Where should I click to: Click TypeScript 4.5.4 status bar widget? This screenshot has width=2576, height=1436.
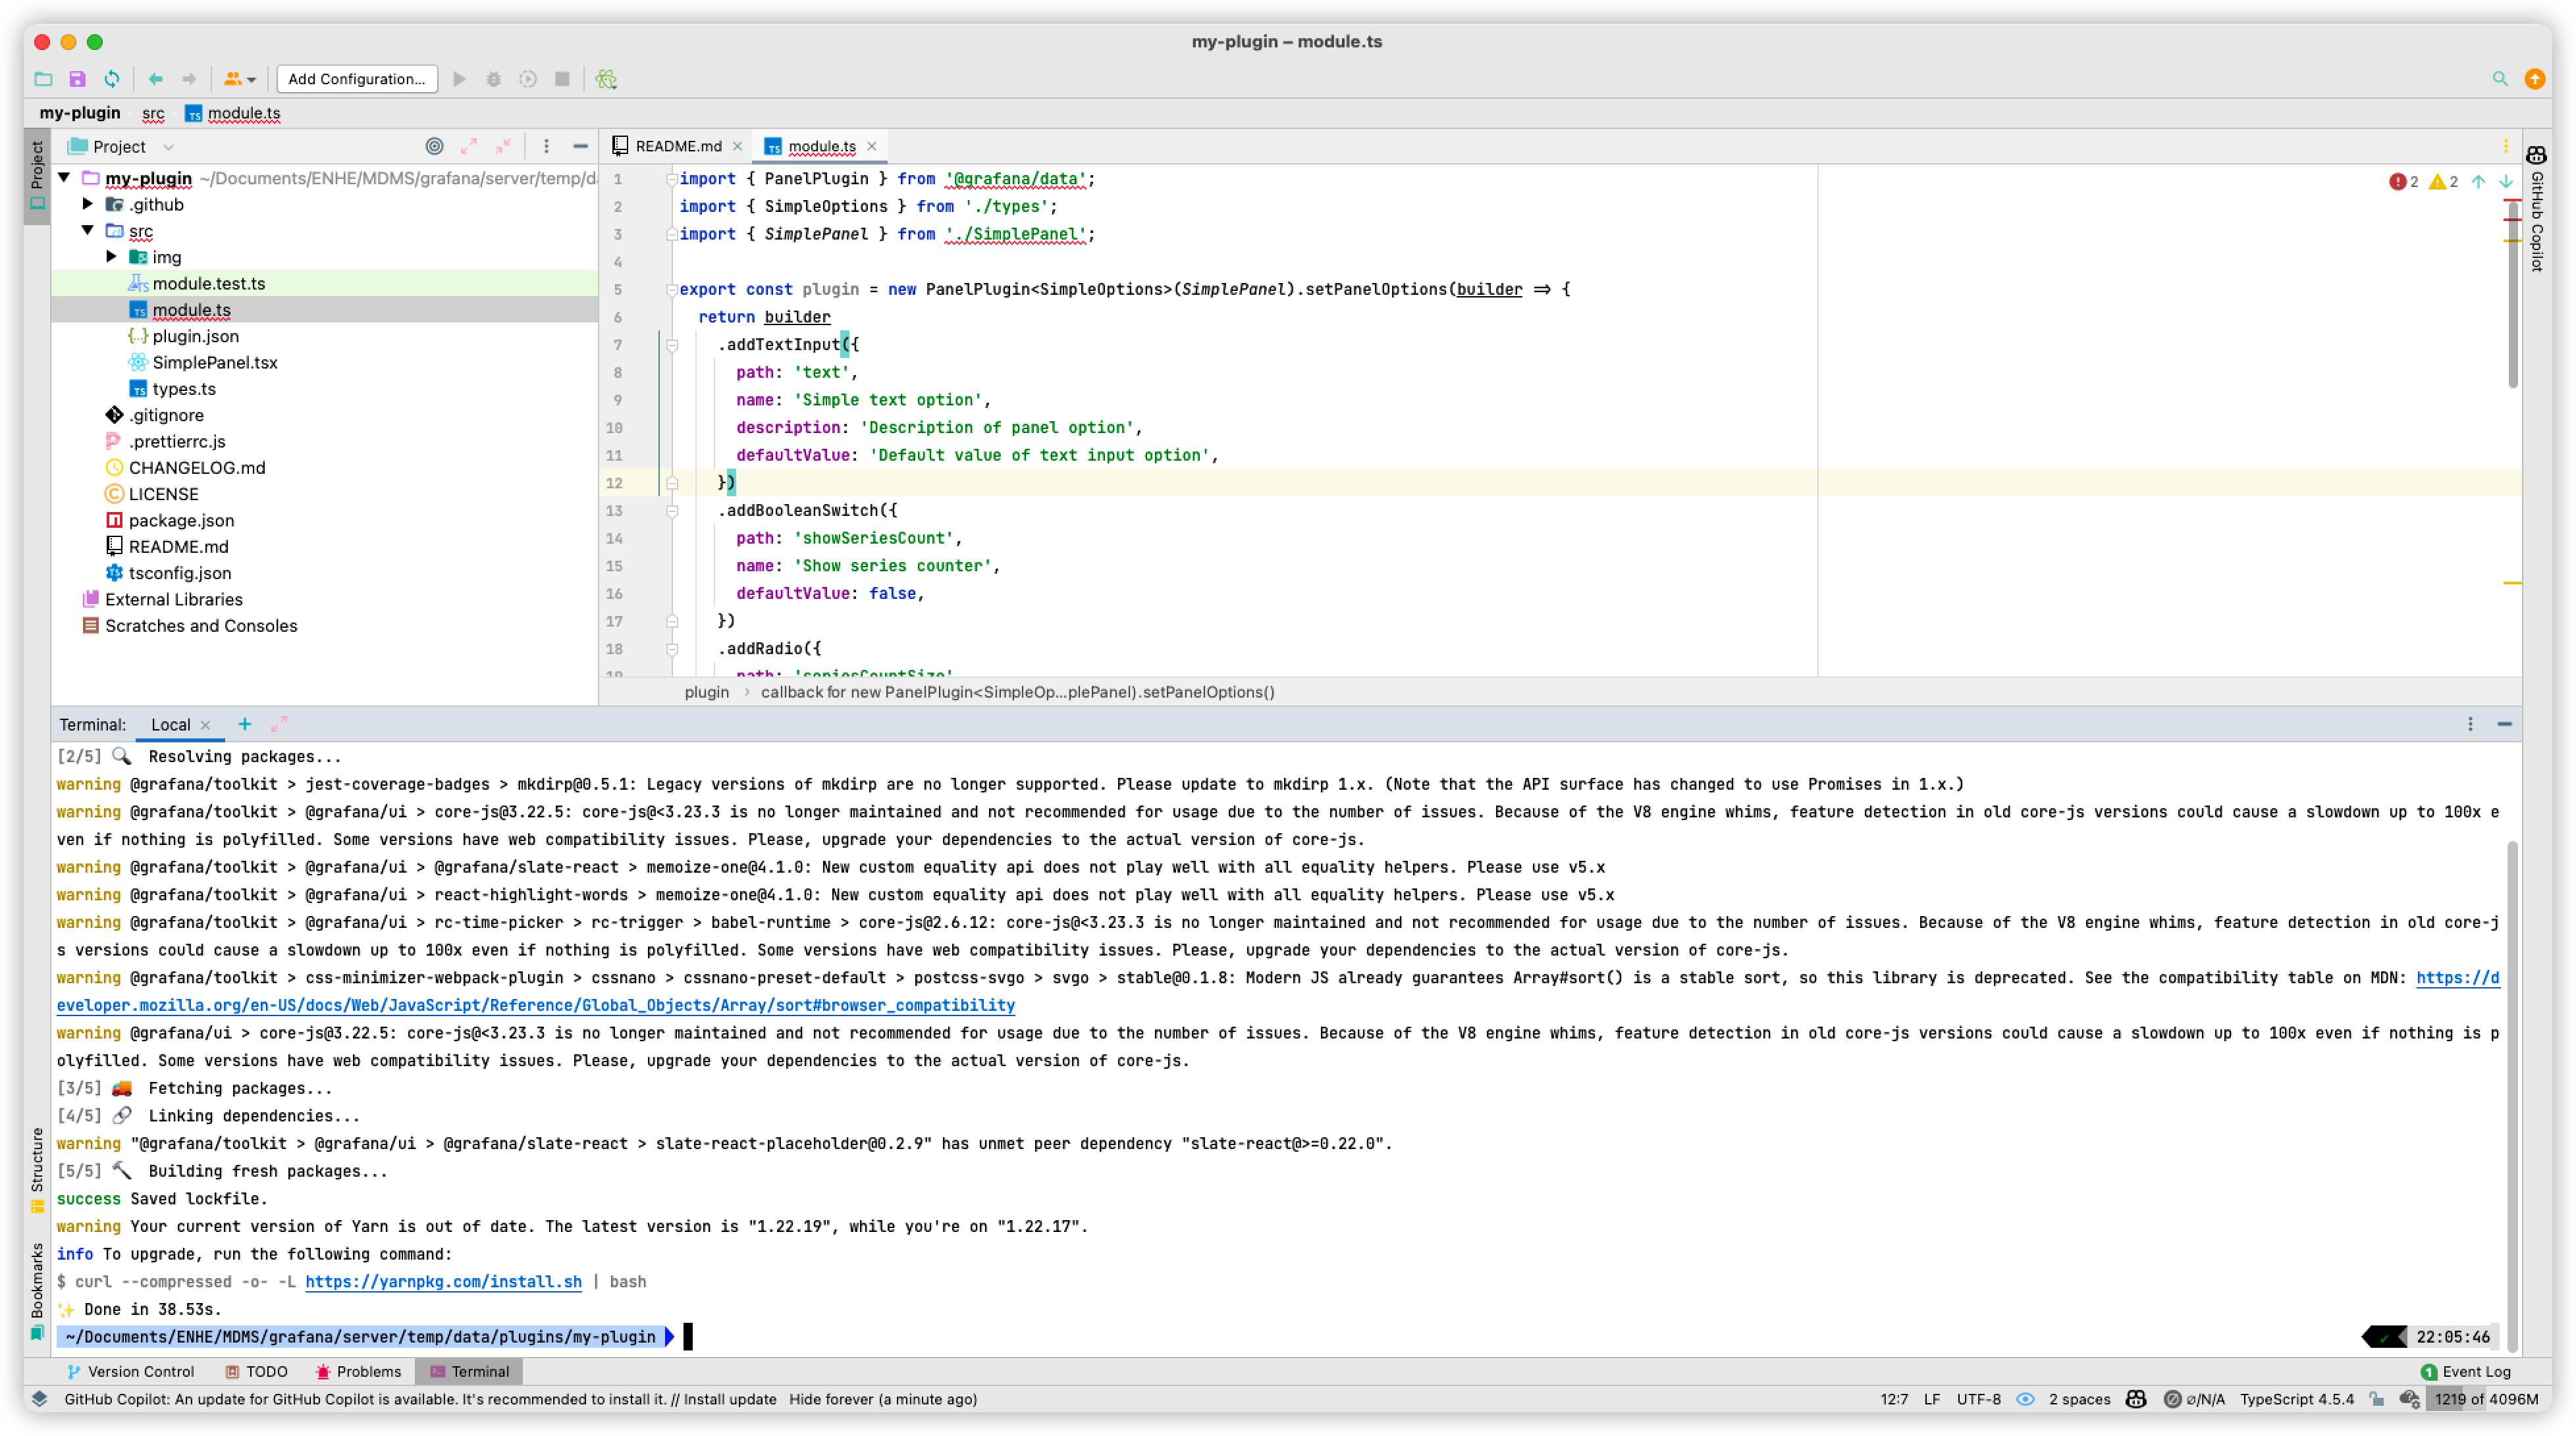(2297, 1399)
